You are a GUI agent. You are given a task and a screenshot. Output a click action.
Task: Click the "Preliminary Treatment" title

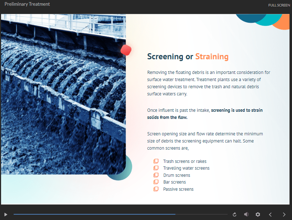pyautogui.click(x=26, y=4)
